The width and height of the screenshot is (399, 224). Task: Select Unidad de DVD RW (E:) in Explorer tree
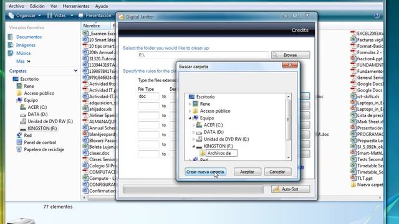[50, 121]
